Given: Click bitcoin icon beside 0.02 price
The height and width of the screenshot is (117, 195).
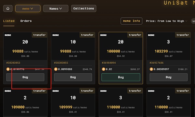Looking at the screenshot, I should tap(103, 69).
